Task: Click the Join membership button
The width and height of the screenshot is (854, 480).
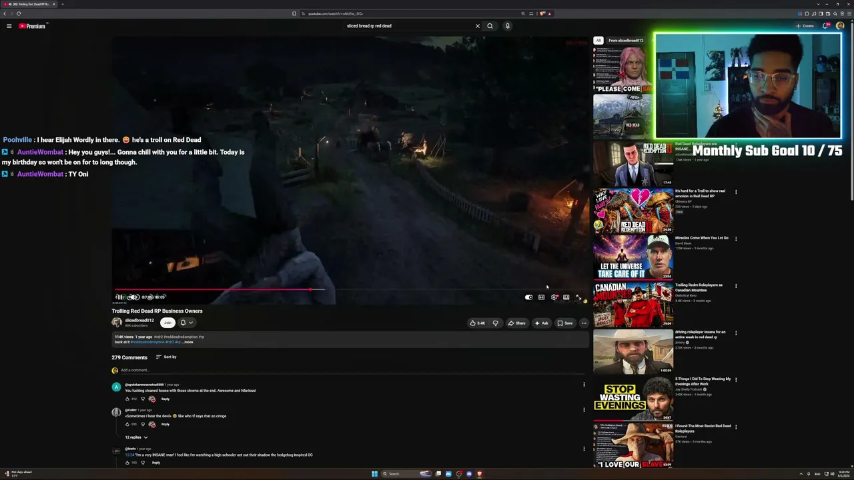Action: click(167, 323)
